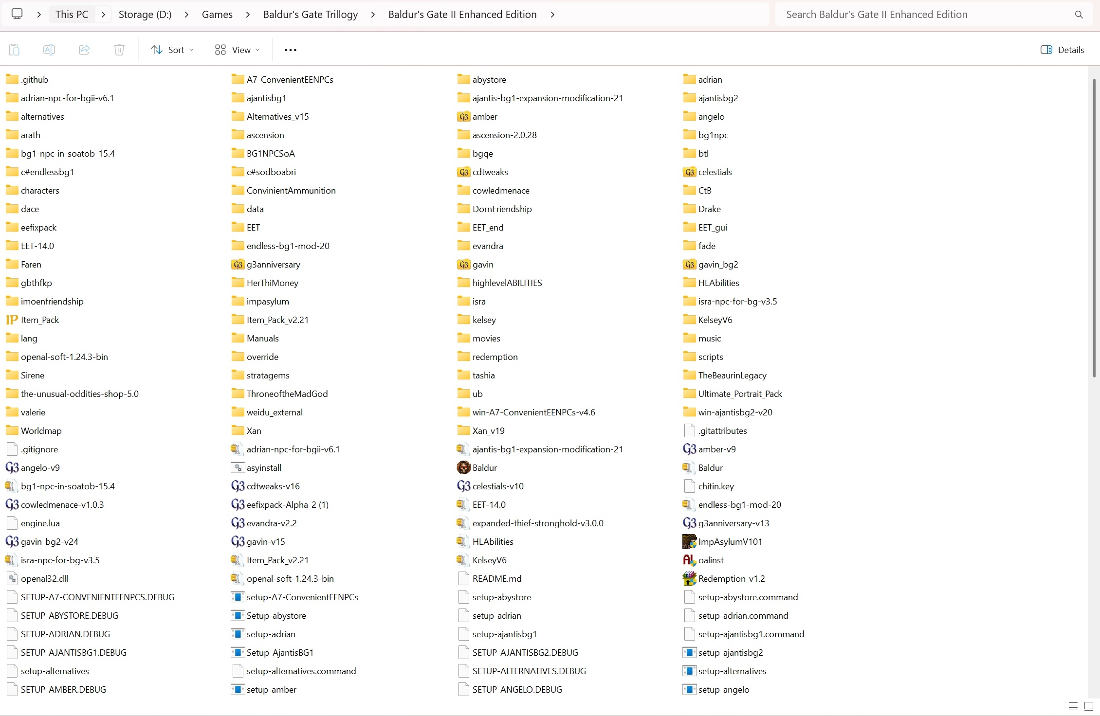Go to Storage (D:) breadcrumb
1100x716 pixels.
point(145,15)
